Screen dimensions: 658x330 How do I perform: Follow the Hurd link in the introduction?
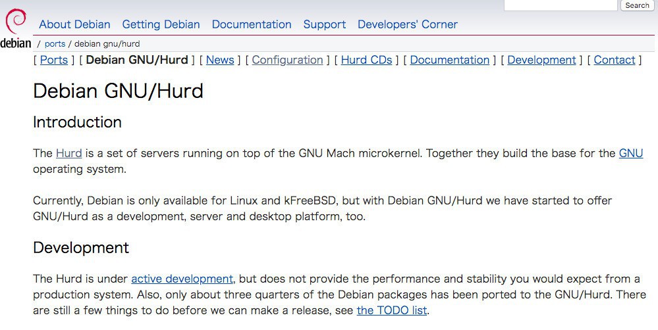click(x=69, y=153)
